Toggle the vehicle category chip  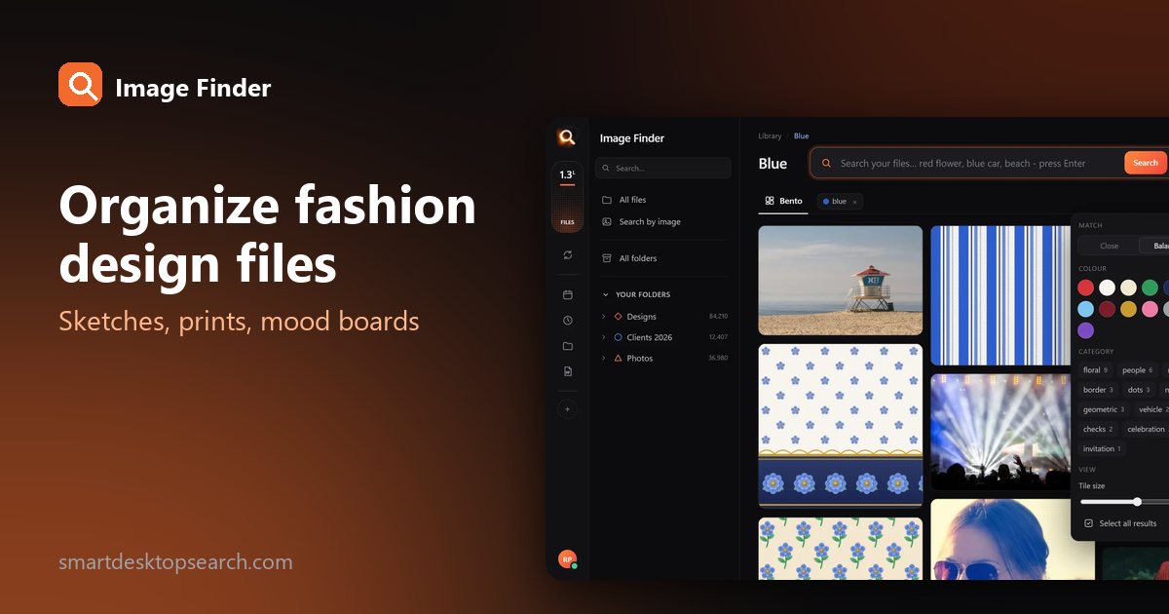tap(1152, 409)
